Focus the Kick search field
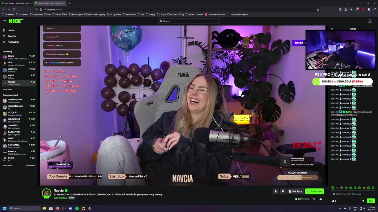The image size is (378, 212). pyautogui.click(x=189, y=21)
